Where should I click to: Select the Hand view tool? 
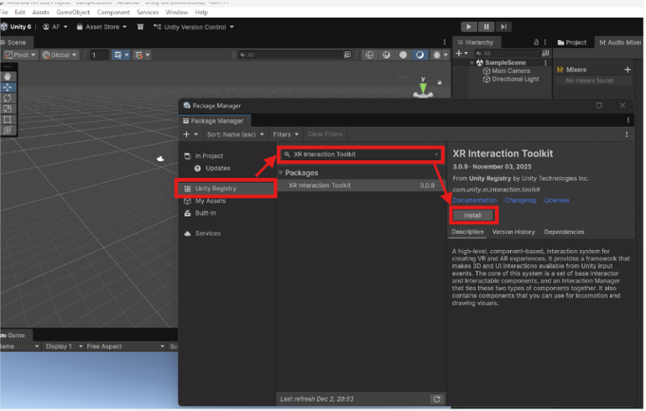point(8,76)
